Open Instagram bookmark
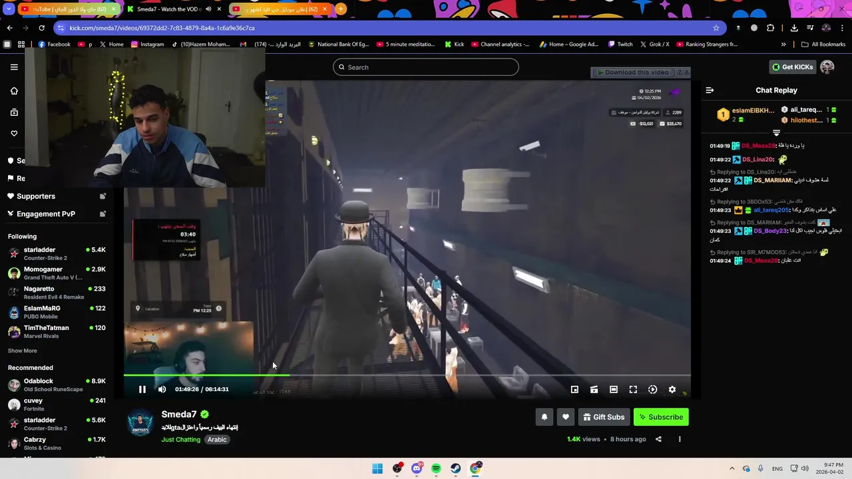This screenshot has width=852, height=479. pyautogui.click(x=147, y=45)
